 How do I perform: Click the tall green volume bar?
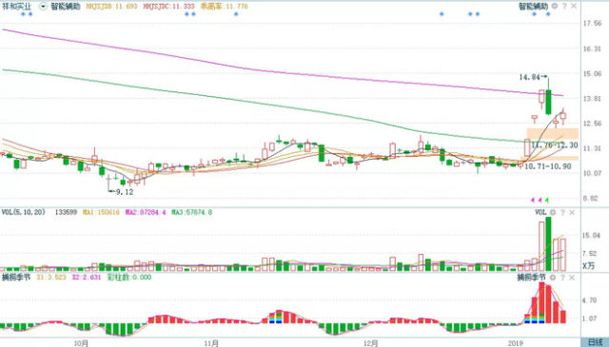pos(548,243)
